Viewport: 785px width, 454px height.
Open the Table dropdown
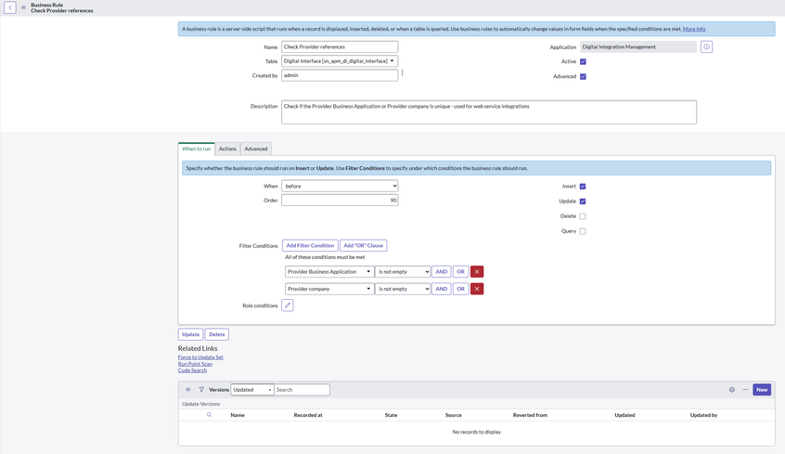point(340,61)
